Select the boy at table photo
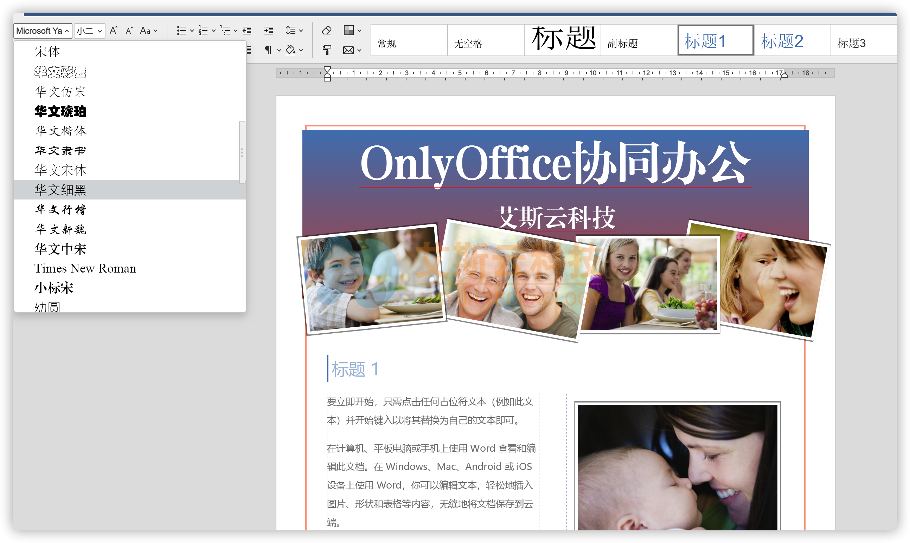Image resolution: width=910 pixels, height=543 pixels. (372, 279)
